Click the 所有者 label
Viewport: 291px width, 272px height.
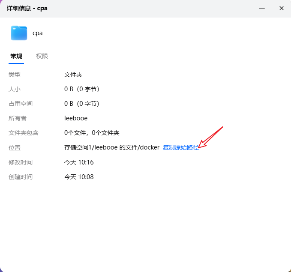pos(18,118)
